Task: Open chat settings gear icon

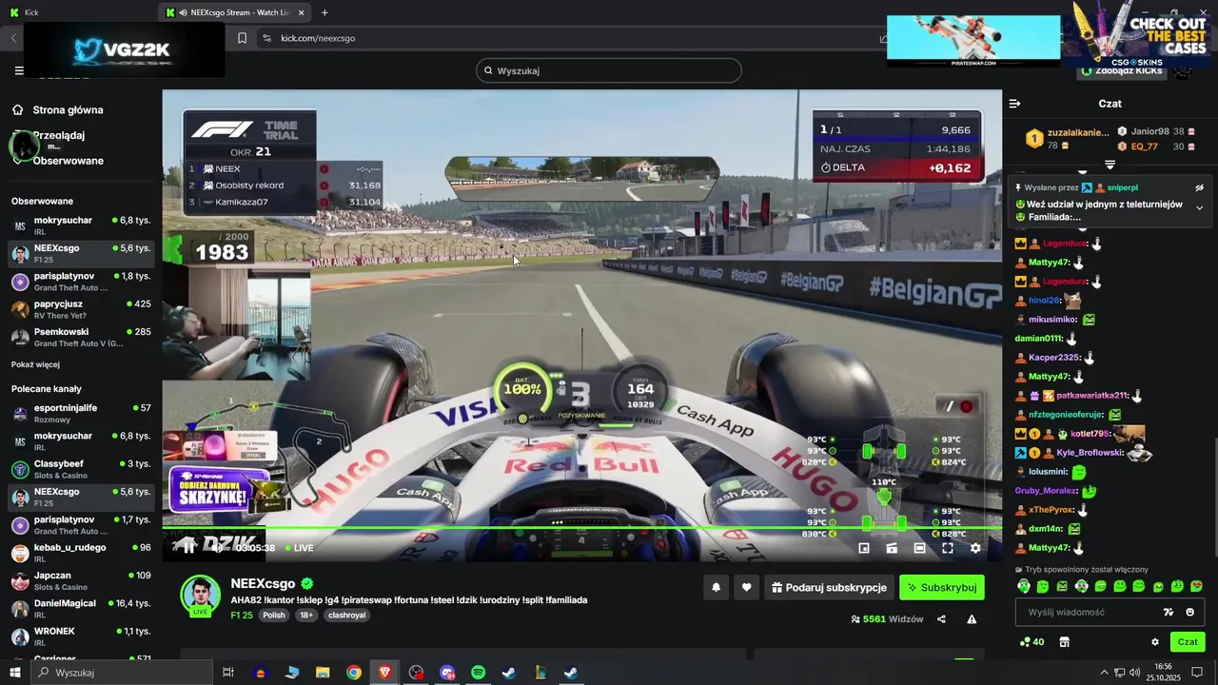Action: 1155,642
